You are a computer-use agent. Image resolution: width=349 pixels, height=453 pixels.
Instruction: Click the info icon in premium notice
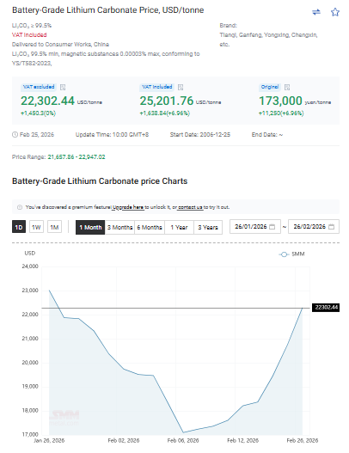click(20, 207)
